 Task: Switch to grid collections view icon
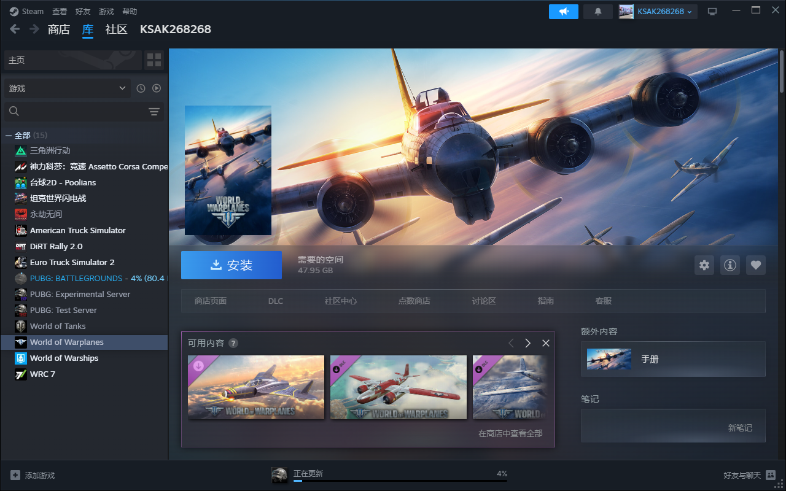154,60
